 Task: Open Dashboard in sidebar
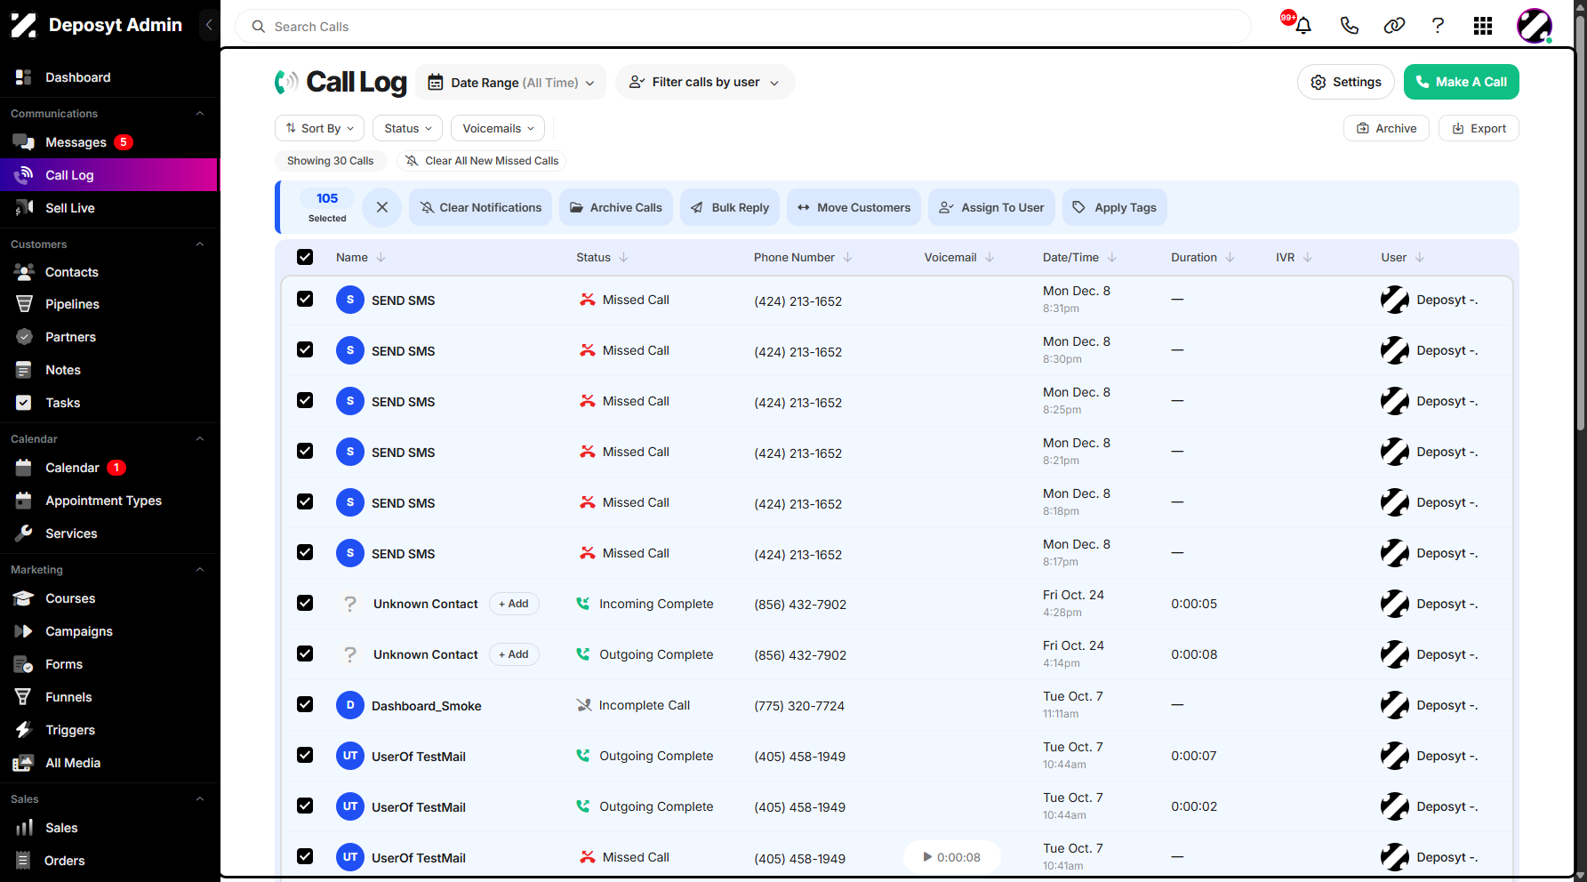point(78,77)
